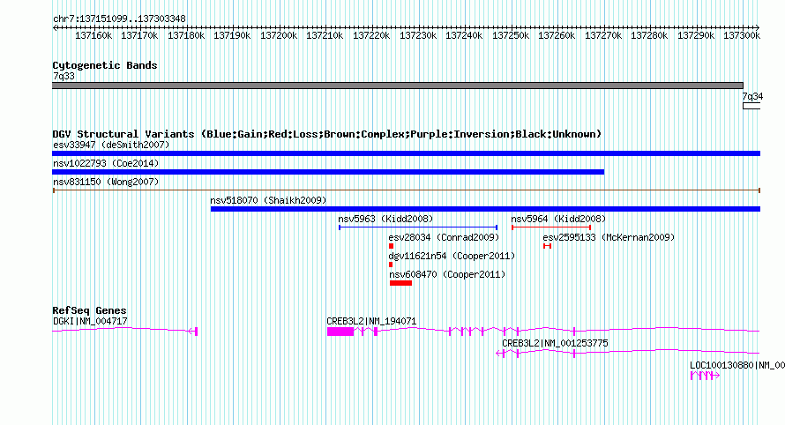
Task: Click the esv2595133 (McKernan2009) label
Action: tap(609, 237)
